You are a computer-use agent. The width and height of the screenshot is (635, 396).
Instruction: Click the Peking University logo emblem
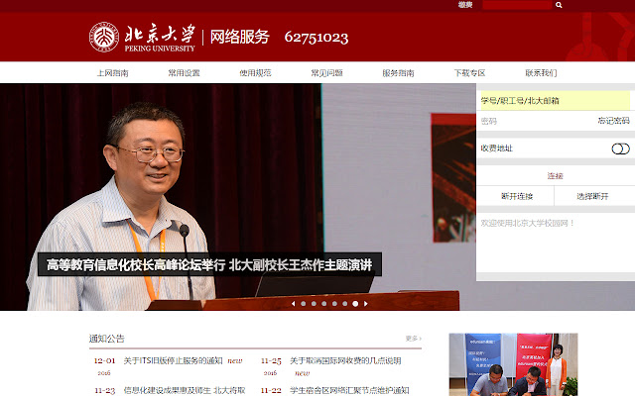[104, 37]
